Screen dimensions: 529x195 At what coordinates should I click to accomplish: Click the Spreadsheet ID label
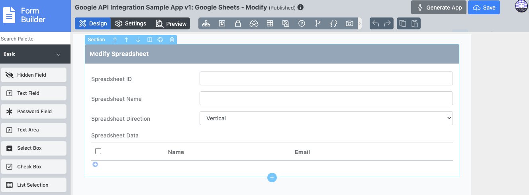pos(112,79)
